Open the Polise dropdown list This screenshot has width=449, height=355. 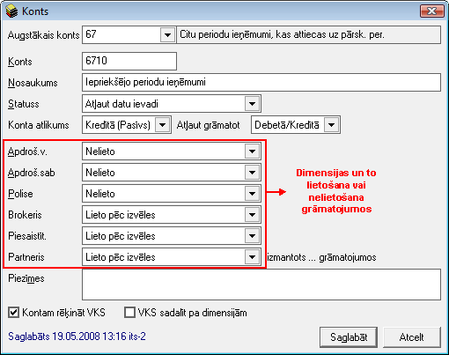click(252, 194)
